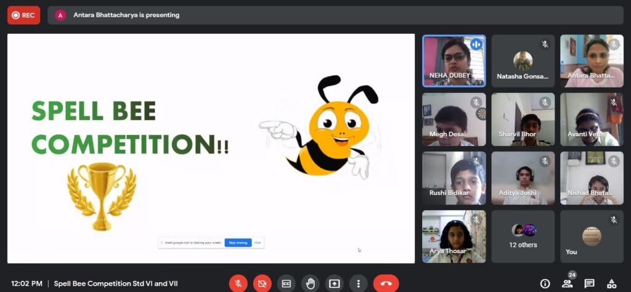Open the meeting details info icon
Image resolution: width=631 pixels, height=292 pixels.
pyautogui.click(x=545, y=283)
